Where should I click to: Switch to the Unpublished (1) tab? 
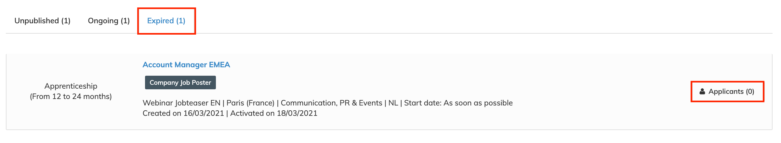(42, 21)
